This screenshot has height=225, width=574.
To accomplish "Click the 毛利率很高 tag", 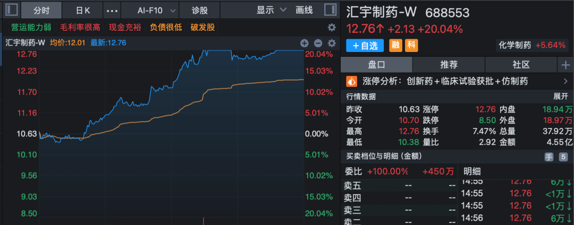I will click(80, 28).
